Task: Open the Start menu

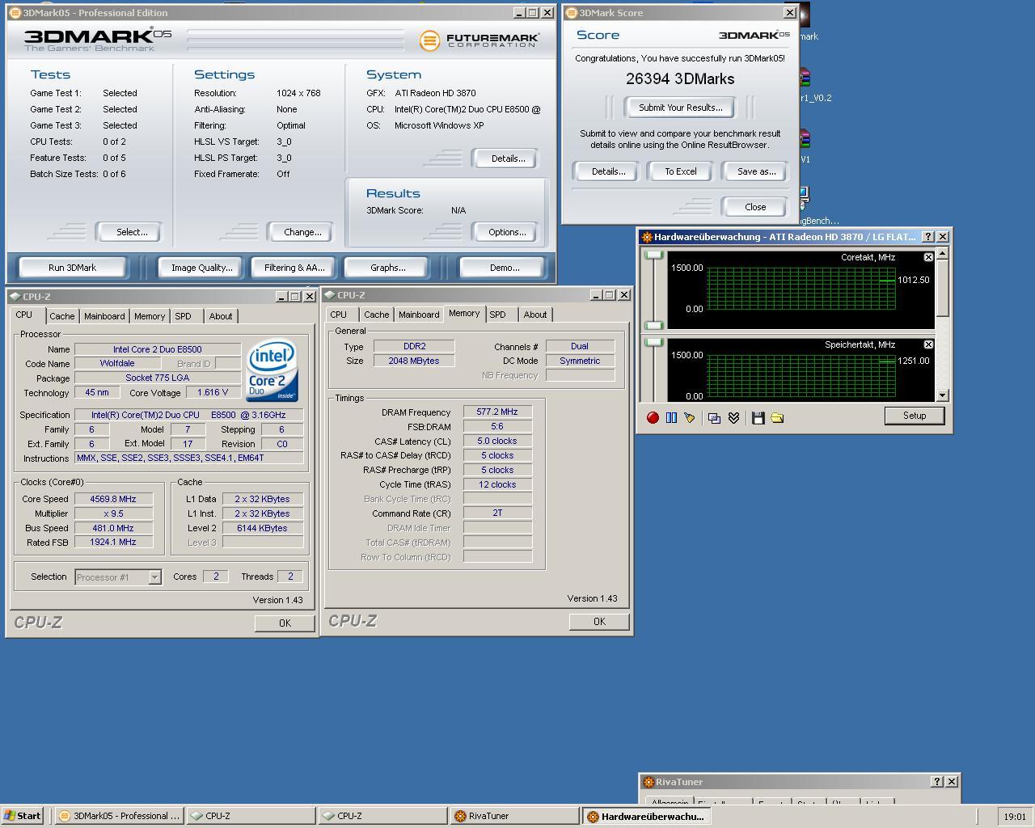Action: click(x=23, y=816)
